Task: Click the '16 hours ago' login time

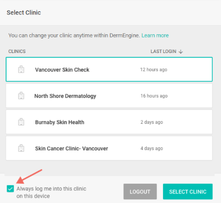Action: tap(154, 96)
